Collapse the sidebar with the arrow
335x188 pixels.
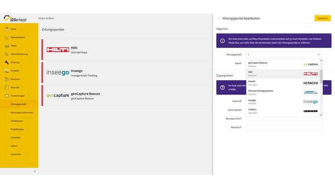pyautogui.click(x=34, y=171)
